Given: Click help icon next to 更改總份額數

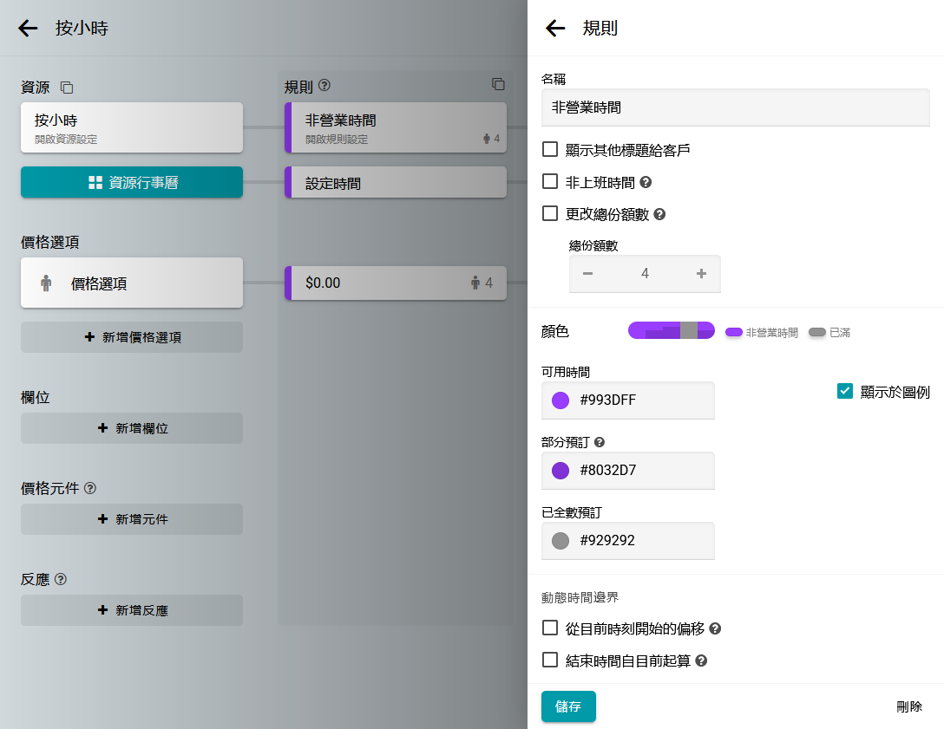Looking at the screenshot, I should tap(659, 214).
